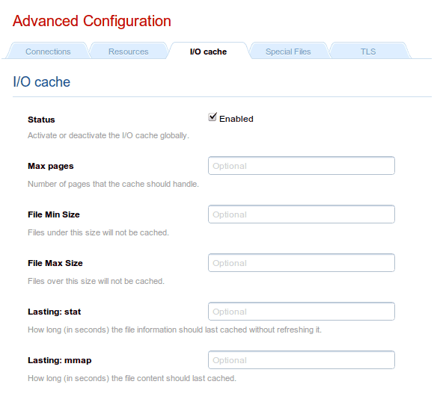Viewport: 434px width, 408px height.
Task: Click the File Min Size label
Action: (x=54, y=214)
